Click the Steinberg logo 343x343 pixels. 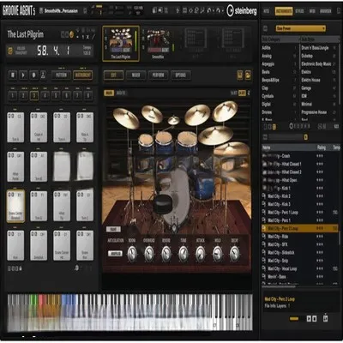pos(242,10)
